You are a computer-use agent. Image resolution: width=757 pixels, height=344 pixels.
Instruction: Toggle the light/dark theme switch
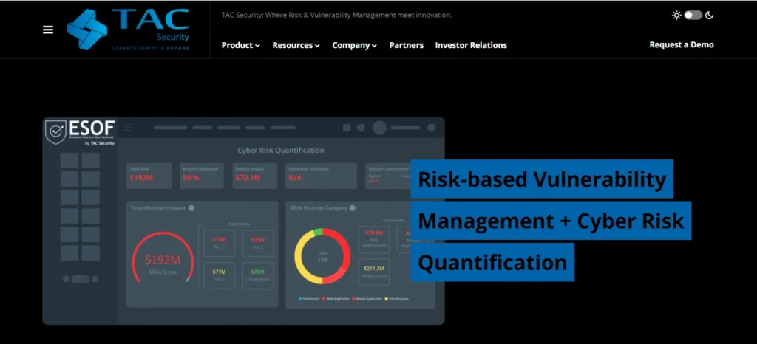(693, 16)
